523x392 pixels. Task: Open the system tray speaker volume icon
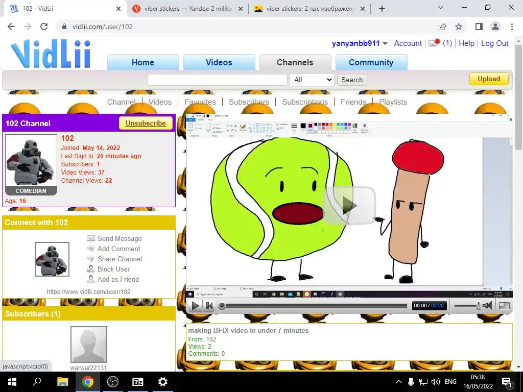(x=435, y=382)
